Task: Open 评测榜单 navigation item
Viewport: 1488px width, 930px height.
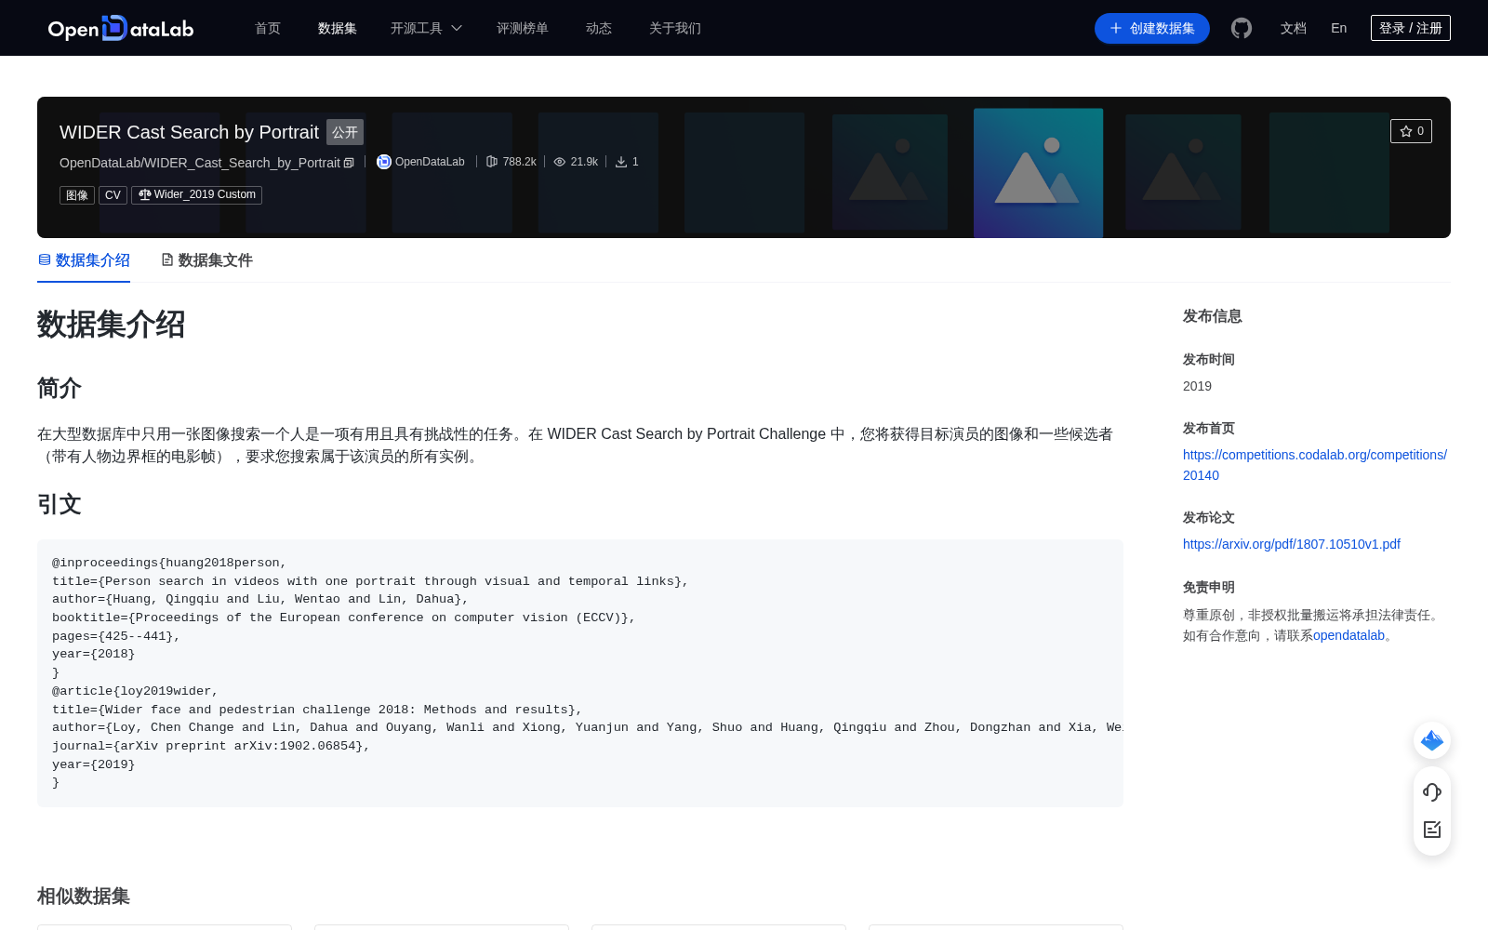Action: click(523, 28)
